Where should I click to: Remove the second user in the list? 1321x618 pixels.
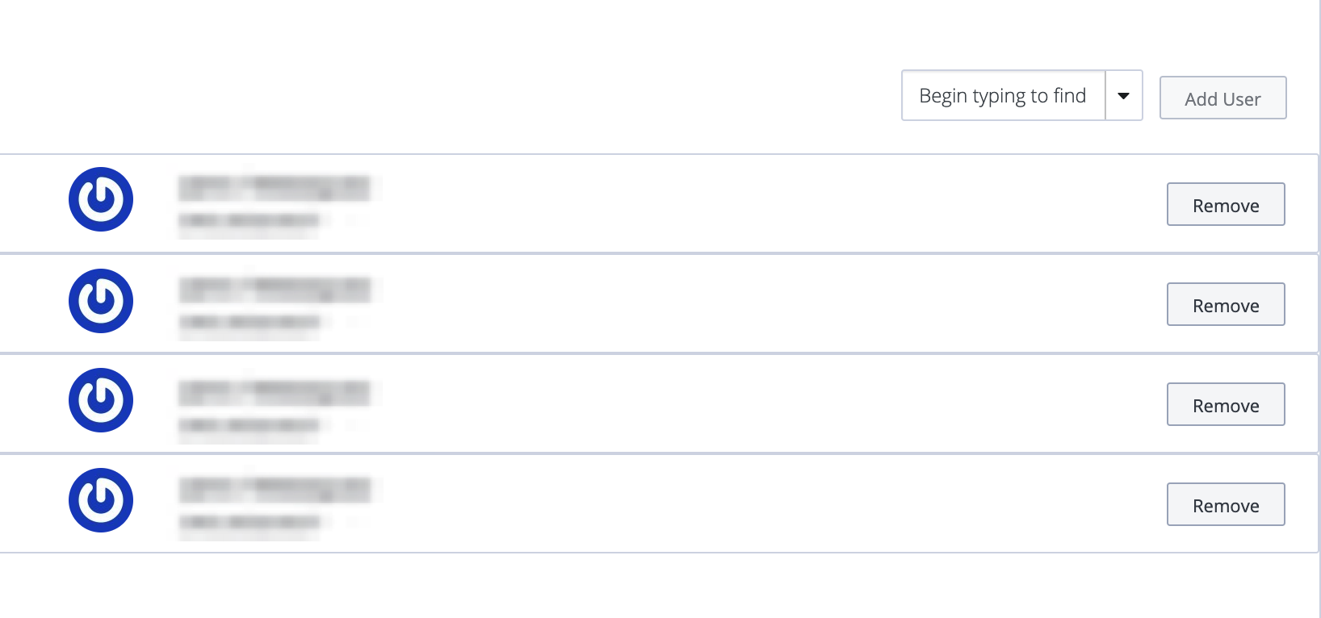coord(1226,304)
